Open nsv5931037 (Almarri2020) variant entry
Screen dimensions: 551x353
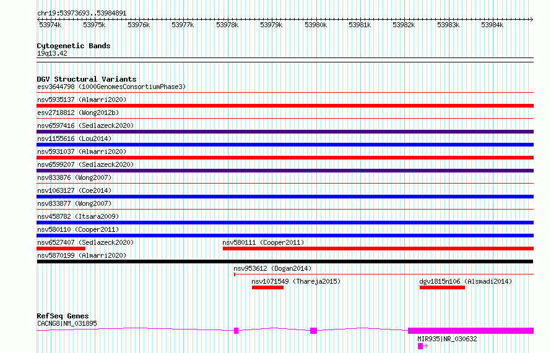(82, 151)
